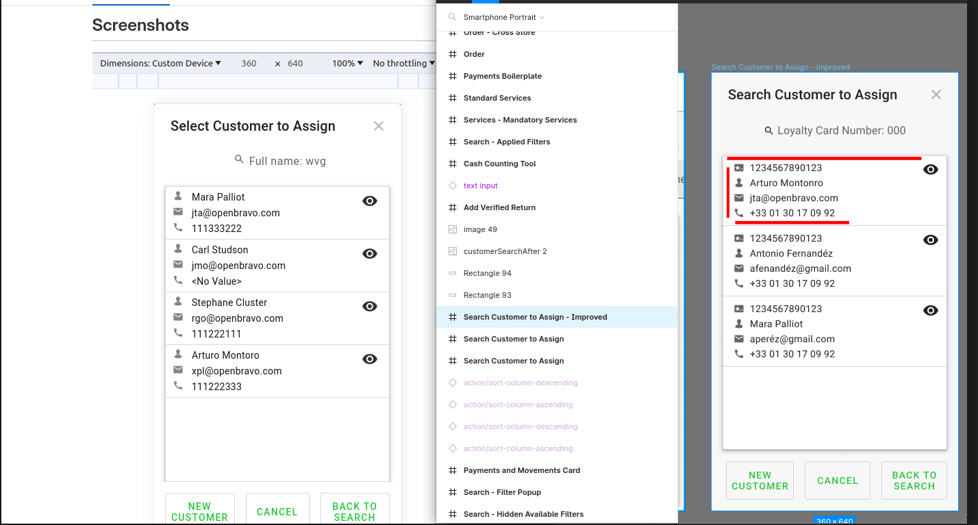Toggle eye icon for Mara Palliot in left list

click(370, 201)
